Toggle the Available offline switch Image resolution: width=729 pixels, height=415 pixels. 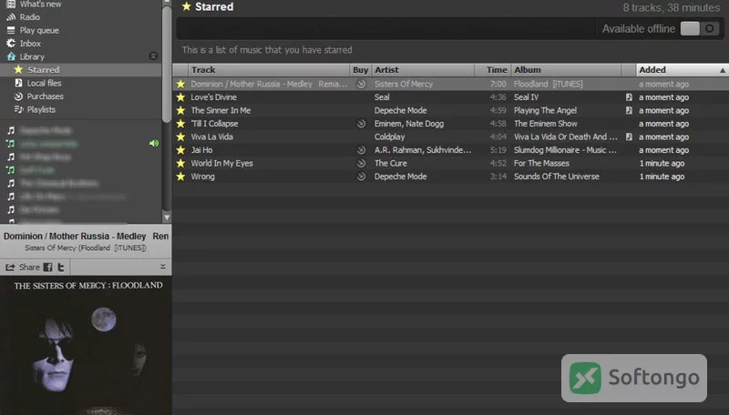click(x=700, y=29)
